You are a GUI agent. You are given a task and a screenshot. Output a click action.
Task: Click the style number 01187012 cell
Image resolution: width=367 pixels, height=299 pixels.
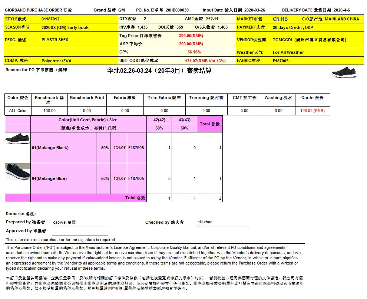[x=50, y=19]
